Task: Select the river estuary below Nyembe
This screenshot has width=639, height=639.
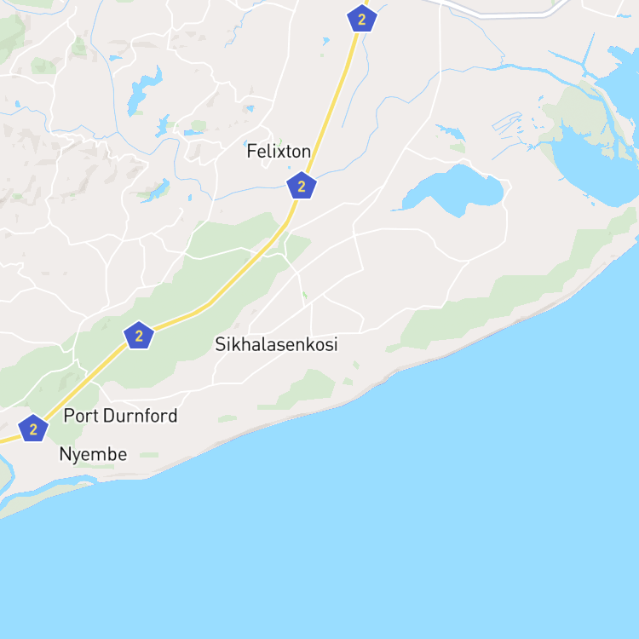Action: pos(45,487)
